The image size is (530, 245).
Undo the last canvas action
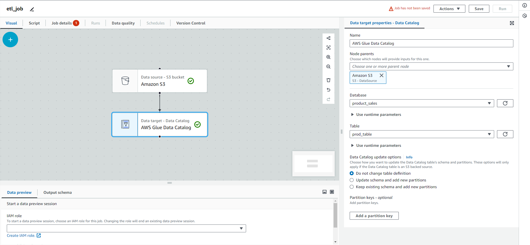[x=328, y=90]
